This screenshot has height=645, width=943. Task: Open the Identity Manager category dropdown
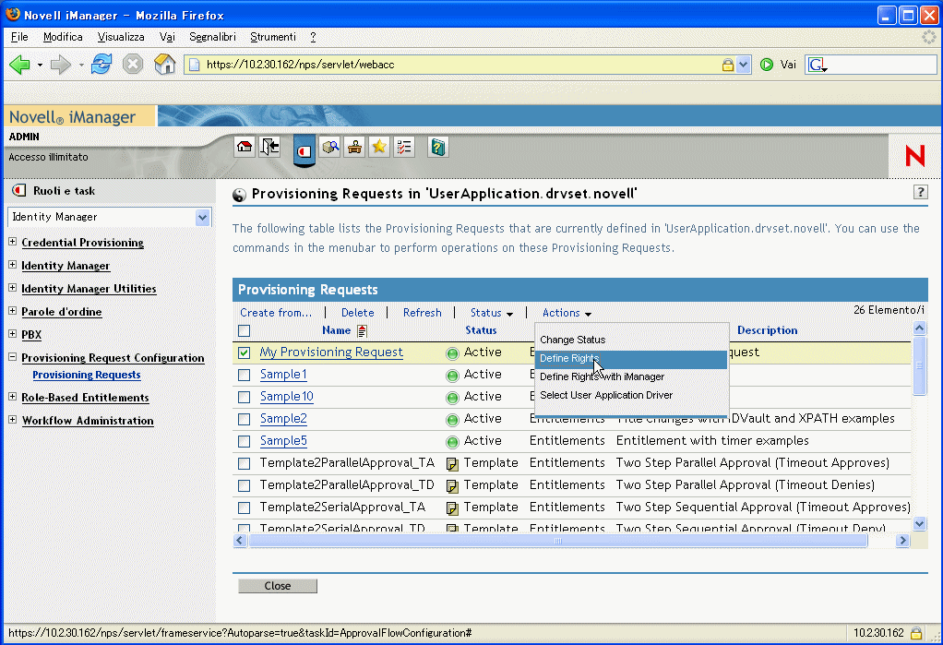(x=203, y=217)
